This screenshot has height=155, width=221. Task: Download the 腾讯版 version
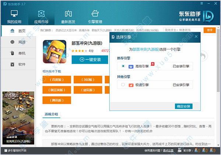coord(57,100)
